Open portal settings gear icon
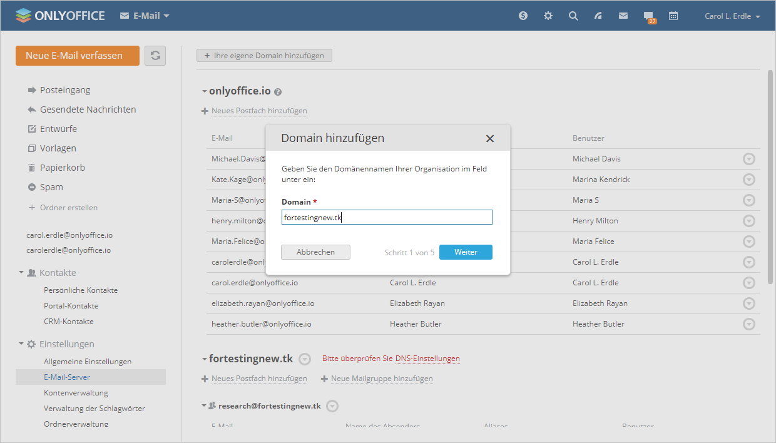Screen dimensions: 776x443 (x=548, y=16)
